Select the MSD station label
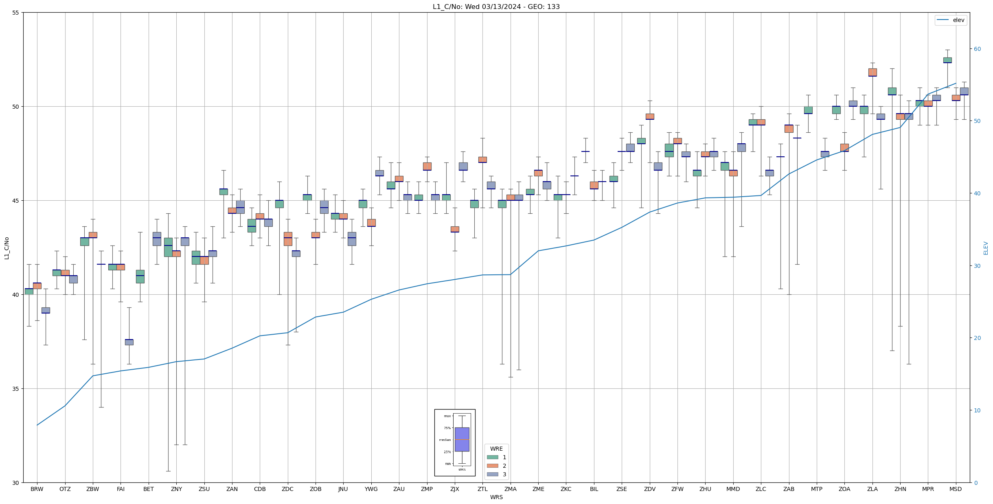This screenshot has height=504, width=993. pyautogui.click(x=956, y=489)
